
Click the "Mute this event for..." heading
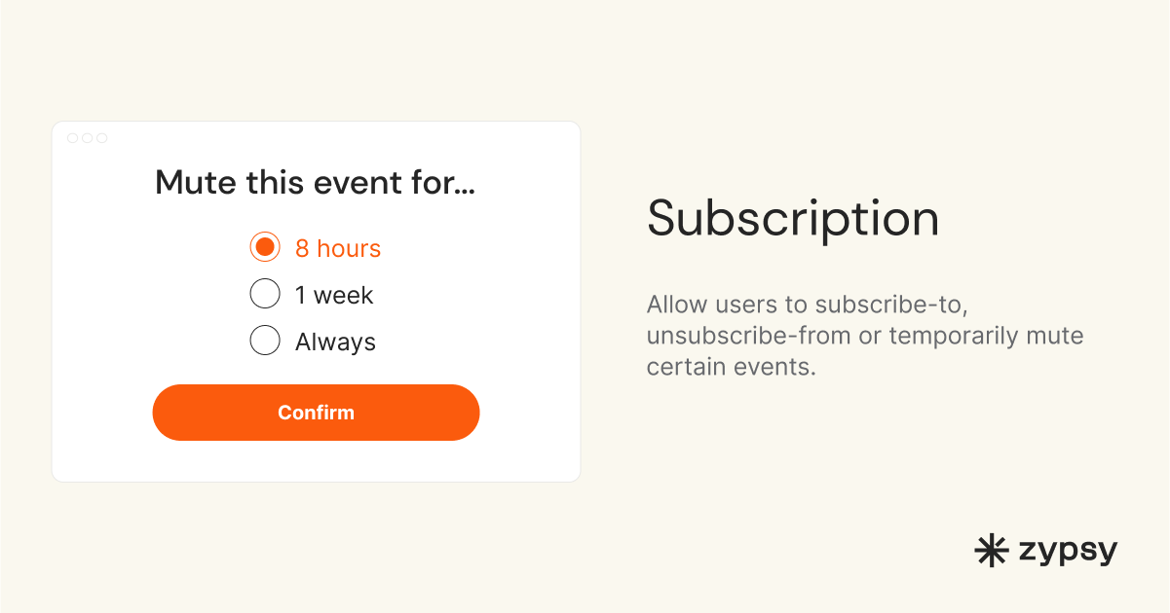click(x=316, y=183)
